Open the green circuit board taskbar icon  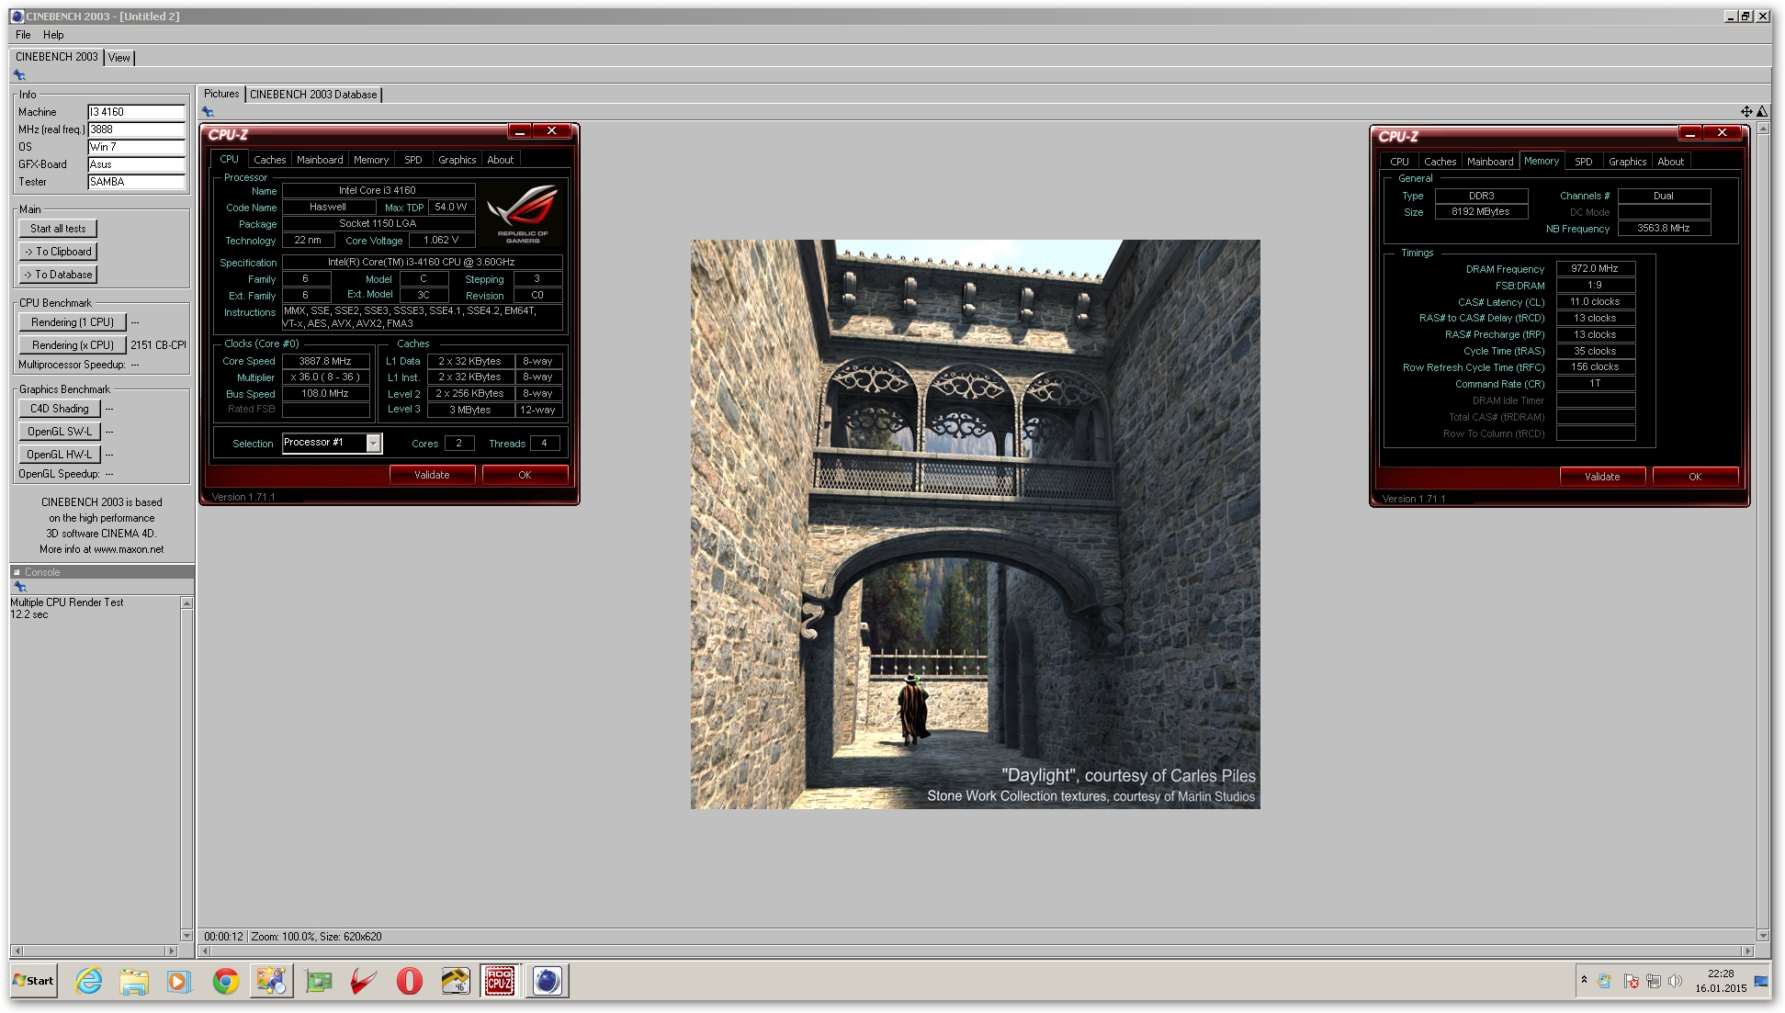[319, 981]
